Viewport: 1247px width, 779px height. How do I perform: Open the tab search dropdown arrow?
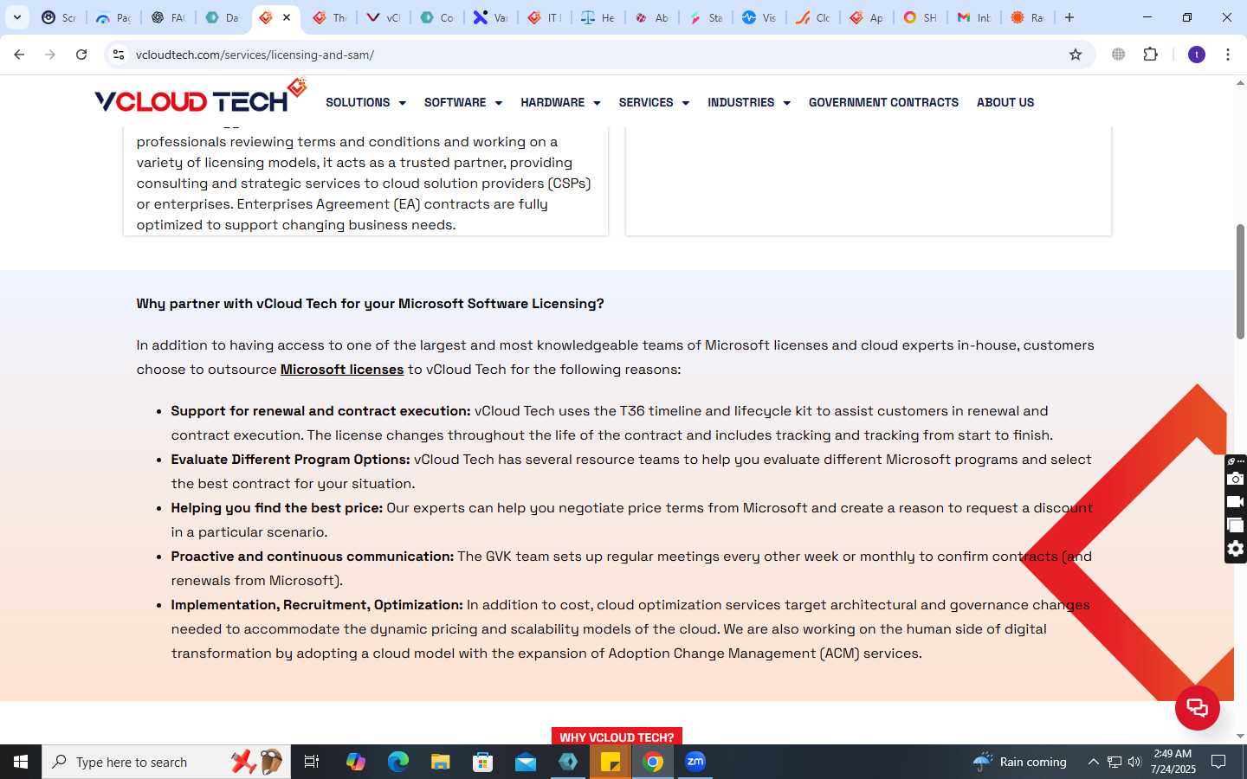point(16,17)
